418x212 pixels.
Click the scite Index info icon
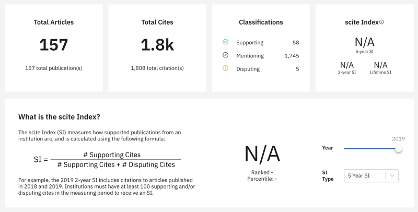coord(381,22)
